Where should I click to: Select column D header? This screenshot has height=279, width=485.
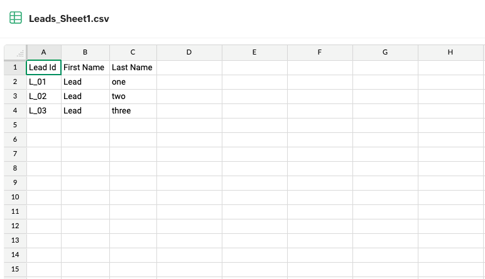pyautogui.click(x=189, y=53)
